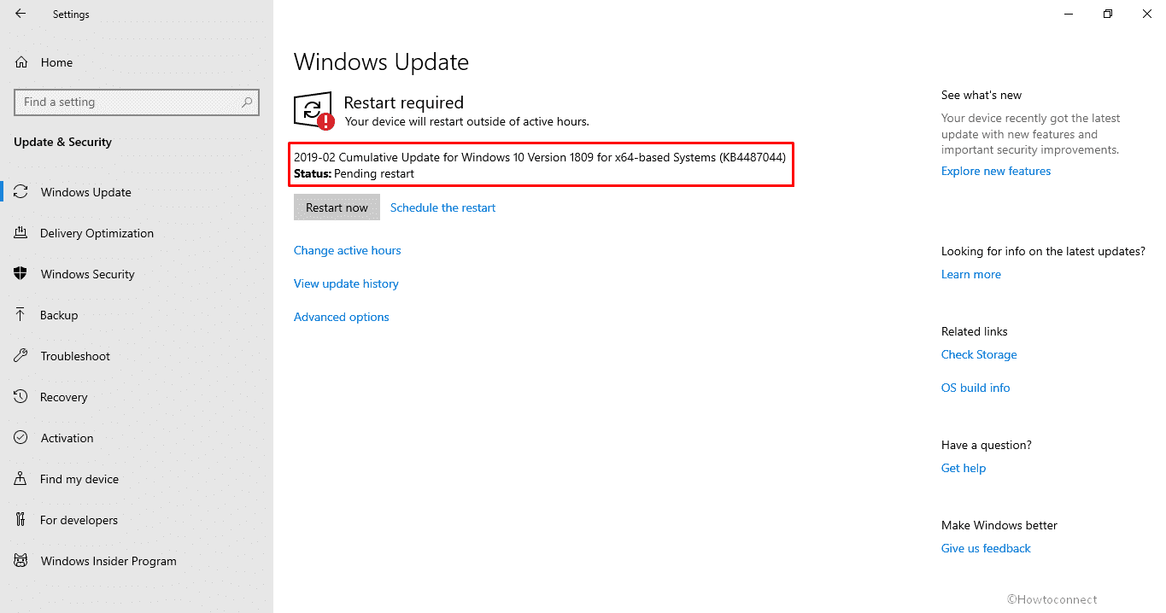Click the Recovery clock icon
The height and width of the screenshot is (613, 1166).
coord(21,397)
